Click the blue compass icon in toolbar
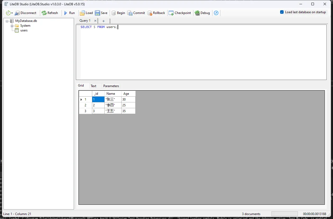The height and width of the screenshot is (219, 333). [x=216, y=13]
